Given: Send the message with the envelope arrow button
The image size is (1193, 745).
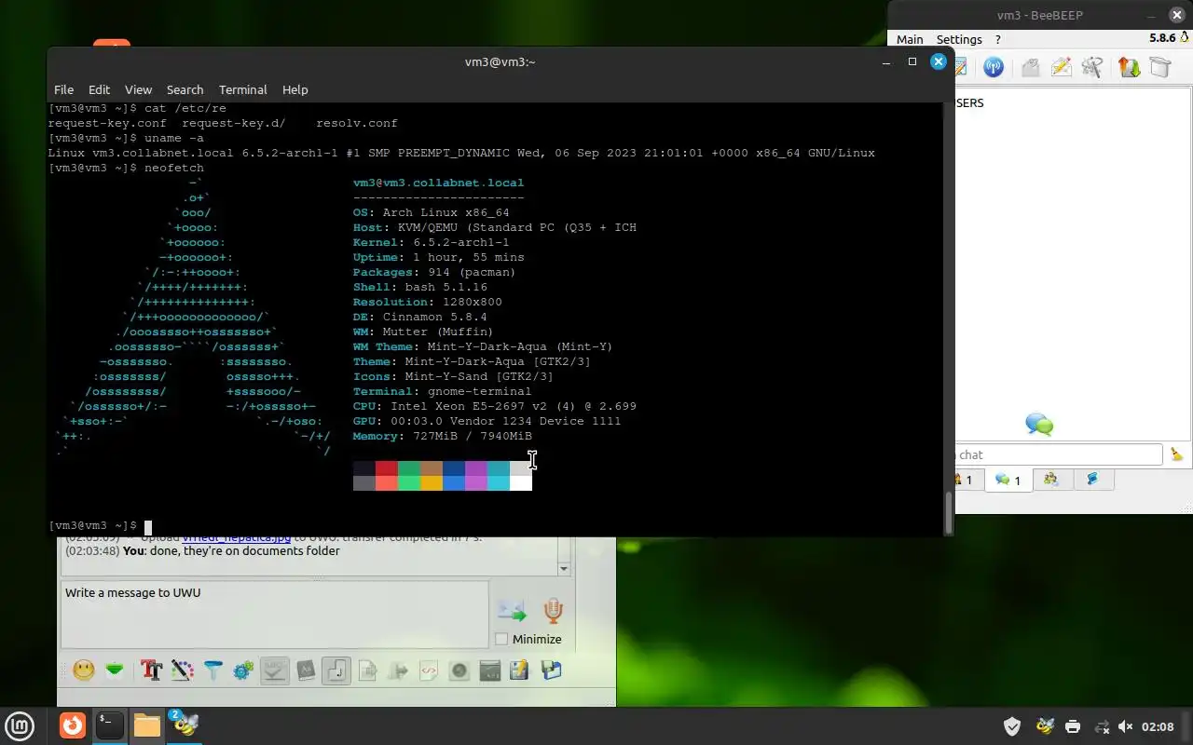Looking at the screenshot, I should 512,611.
